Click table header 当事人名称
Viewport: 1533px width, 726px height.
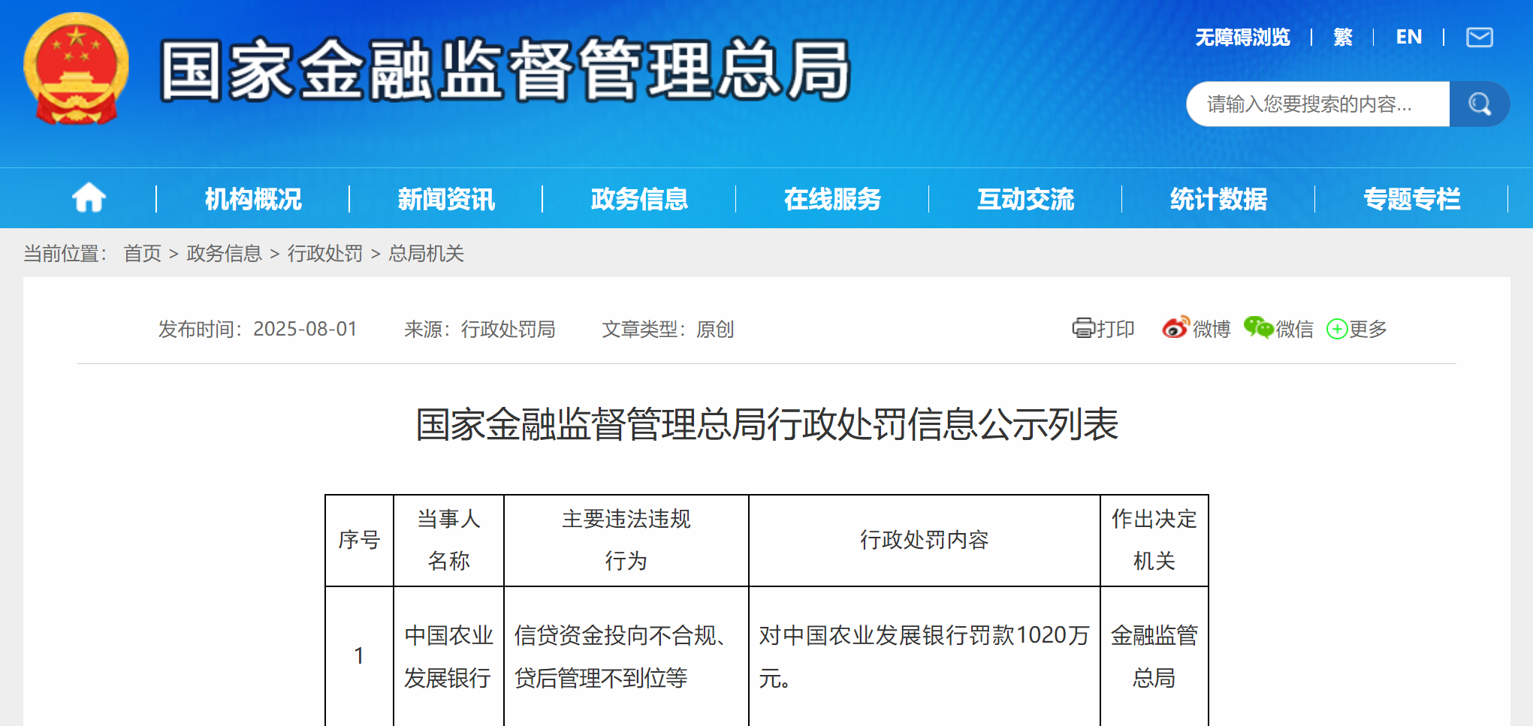tap(448, 540)
